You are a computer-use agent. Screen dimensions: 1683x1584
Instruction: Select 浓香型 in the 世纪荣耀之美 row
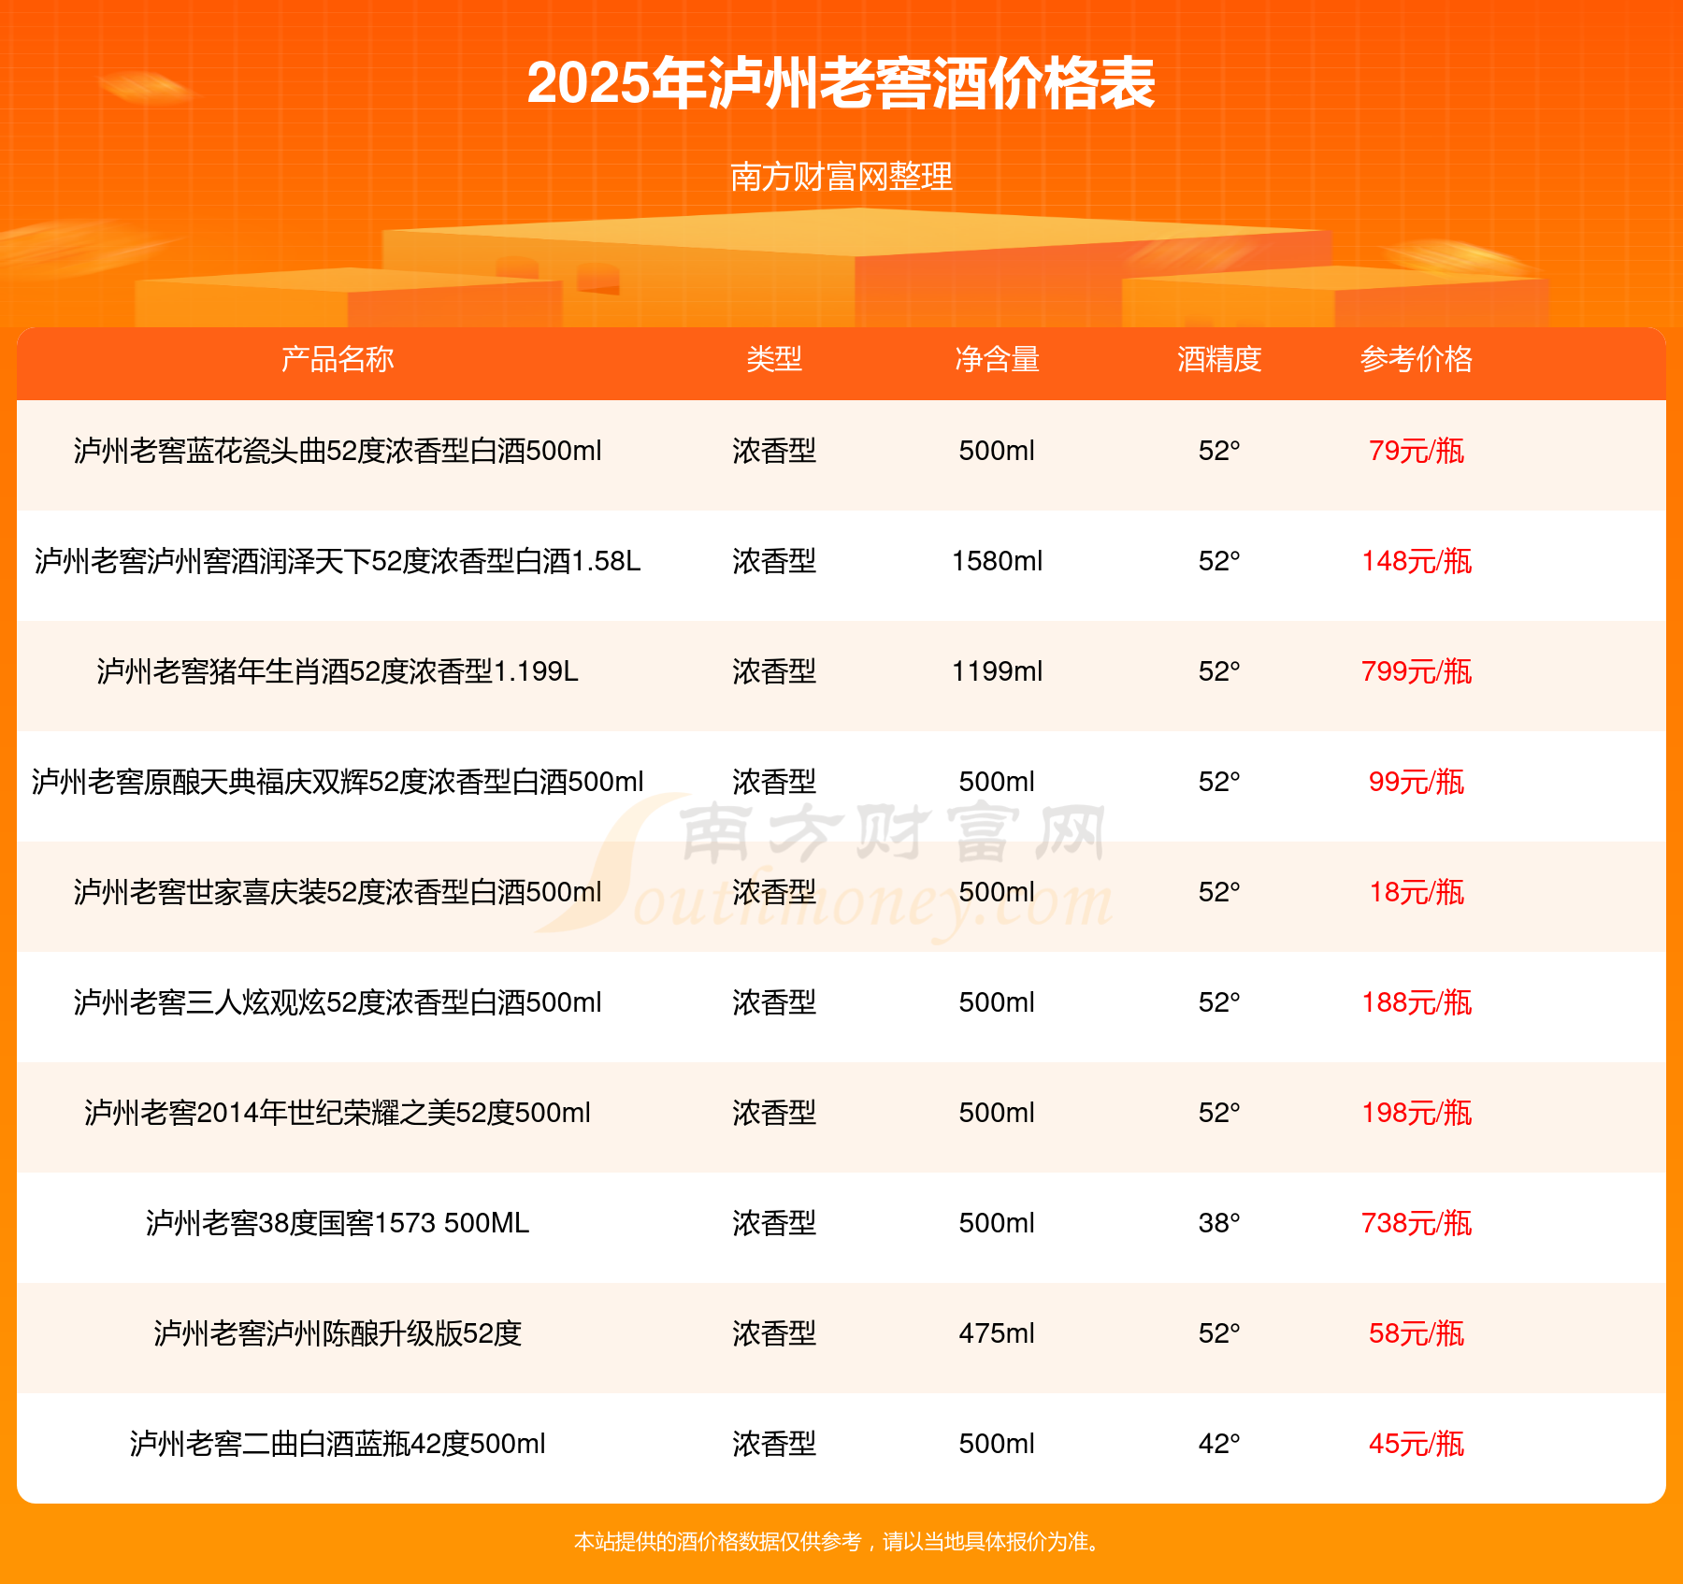(x=774, y=1113)
